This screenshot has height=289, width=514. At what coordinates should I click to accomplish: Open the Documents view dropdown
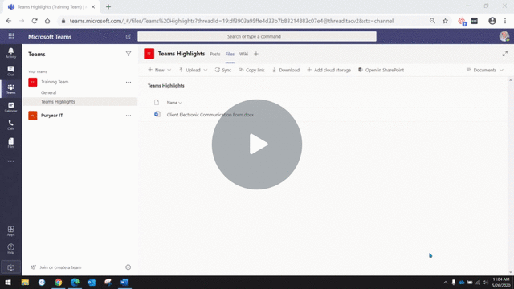[484, 70]
